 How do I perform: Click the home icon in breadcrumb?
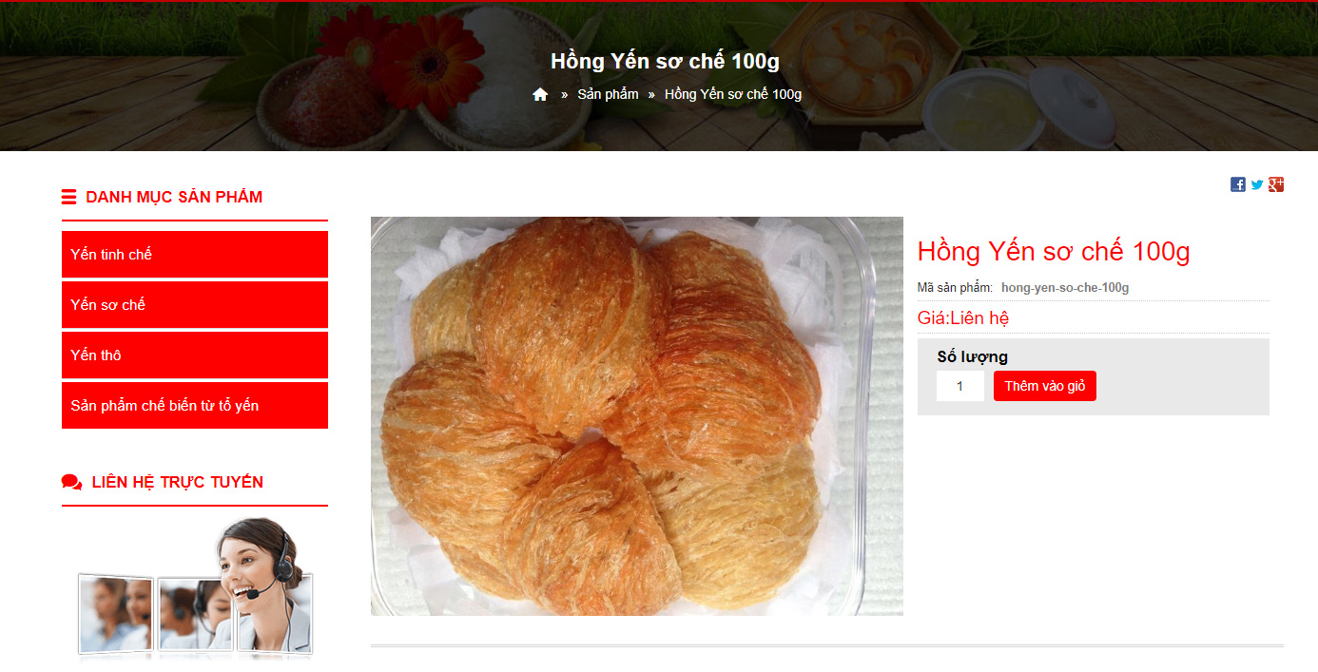click(540, 94)
